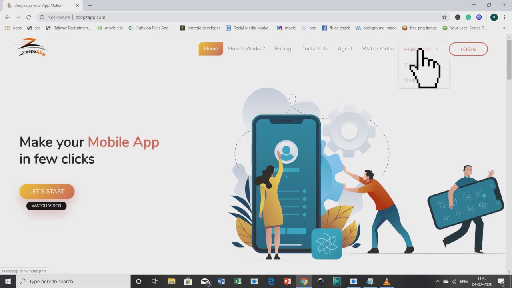The image size is (512, 288).
Task: Click the ZeepzApp logo
Action: coord(31,47)
